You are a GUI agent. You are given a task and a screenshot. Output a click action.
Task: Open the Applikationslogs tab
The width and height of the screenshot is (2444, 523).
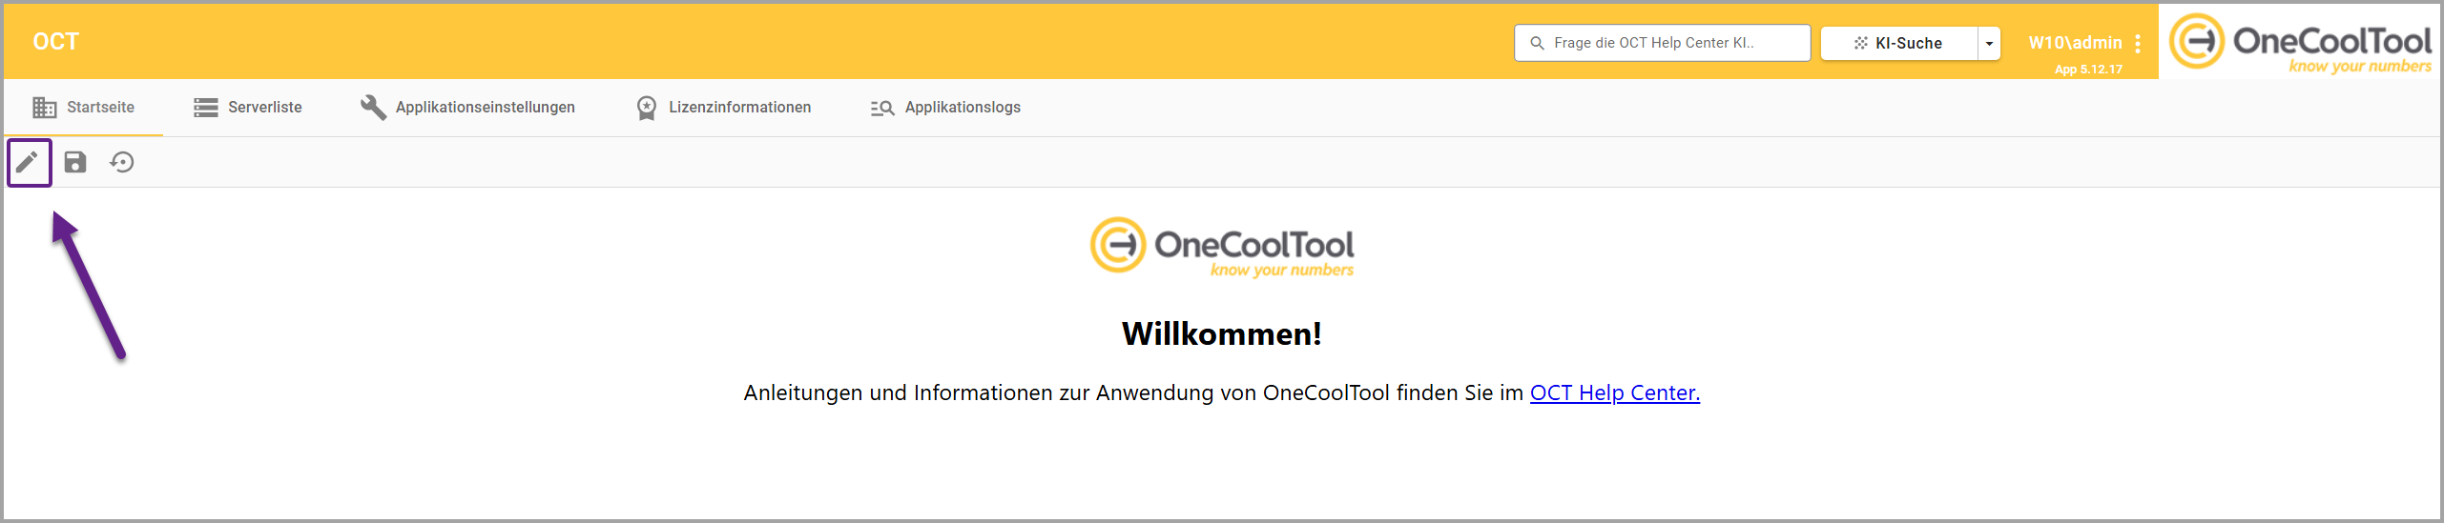(x=944, y=108)
